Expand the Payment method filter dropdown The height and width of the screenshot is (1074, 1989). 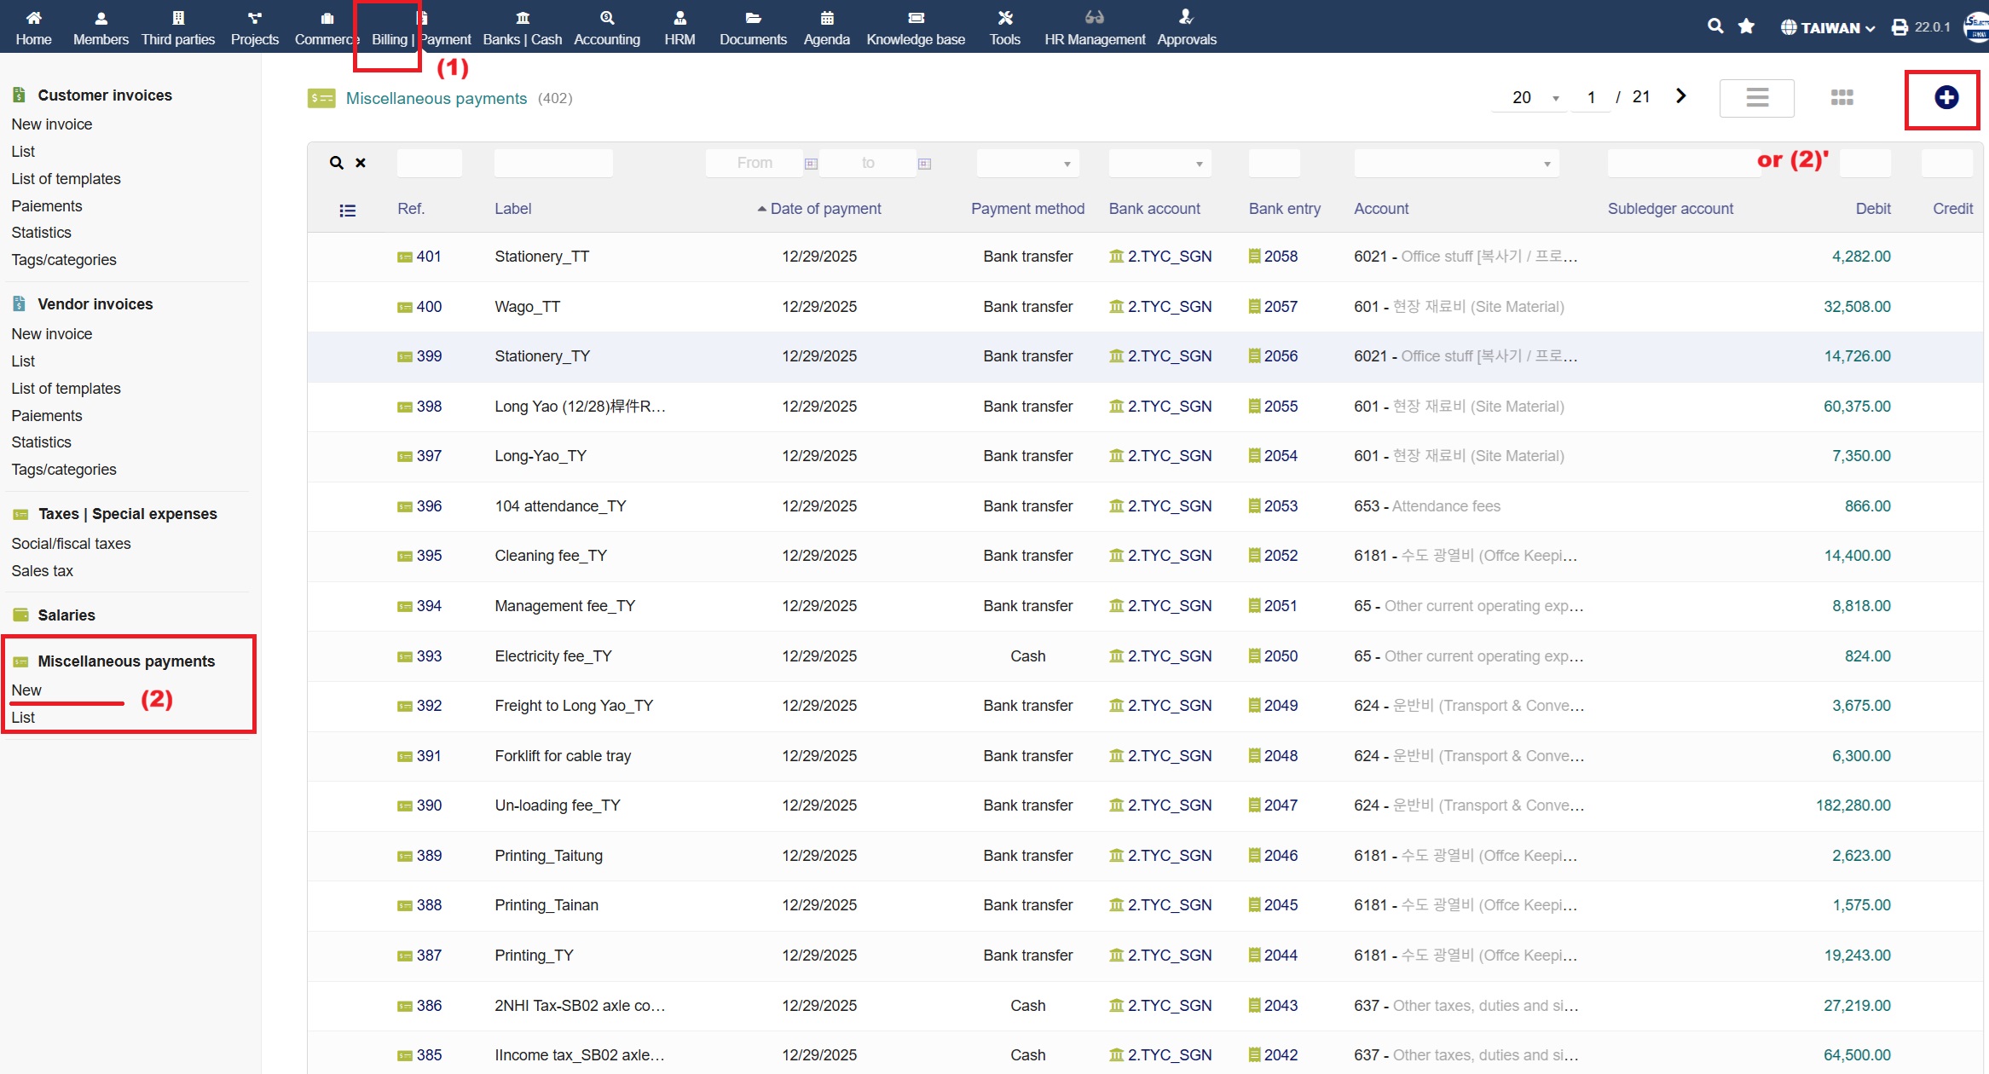[1027, 164]
